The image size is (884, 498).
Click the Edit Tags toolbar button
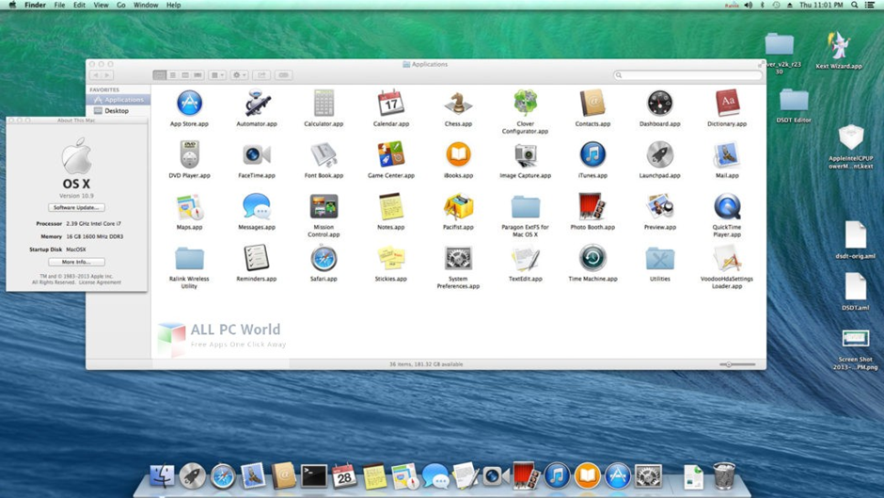click(x=284, y=75)
